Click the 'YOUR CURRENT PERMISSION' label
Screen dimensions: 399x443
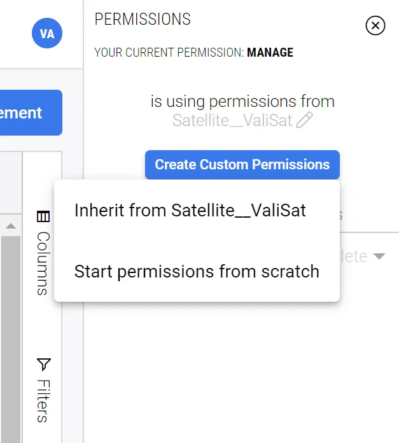169,53
